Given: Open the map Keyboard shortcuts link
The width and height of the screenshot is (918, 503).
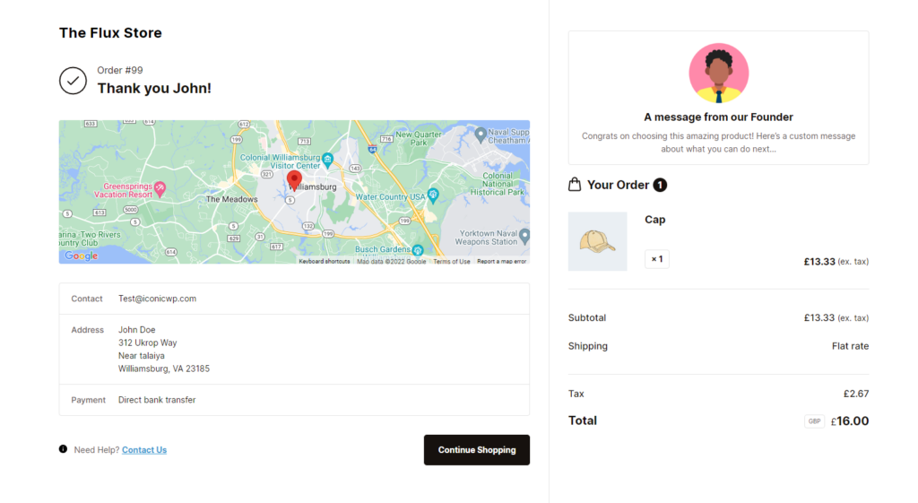Looking at the screenshot, I should (x=325, y=262).
